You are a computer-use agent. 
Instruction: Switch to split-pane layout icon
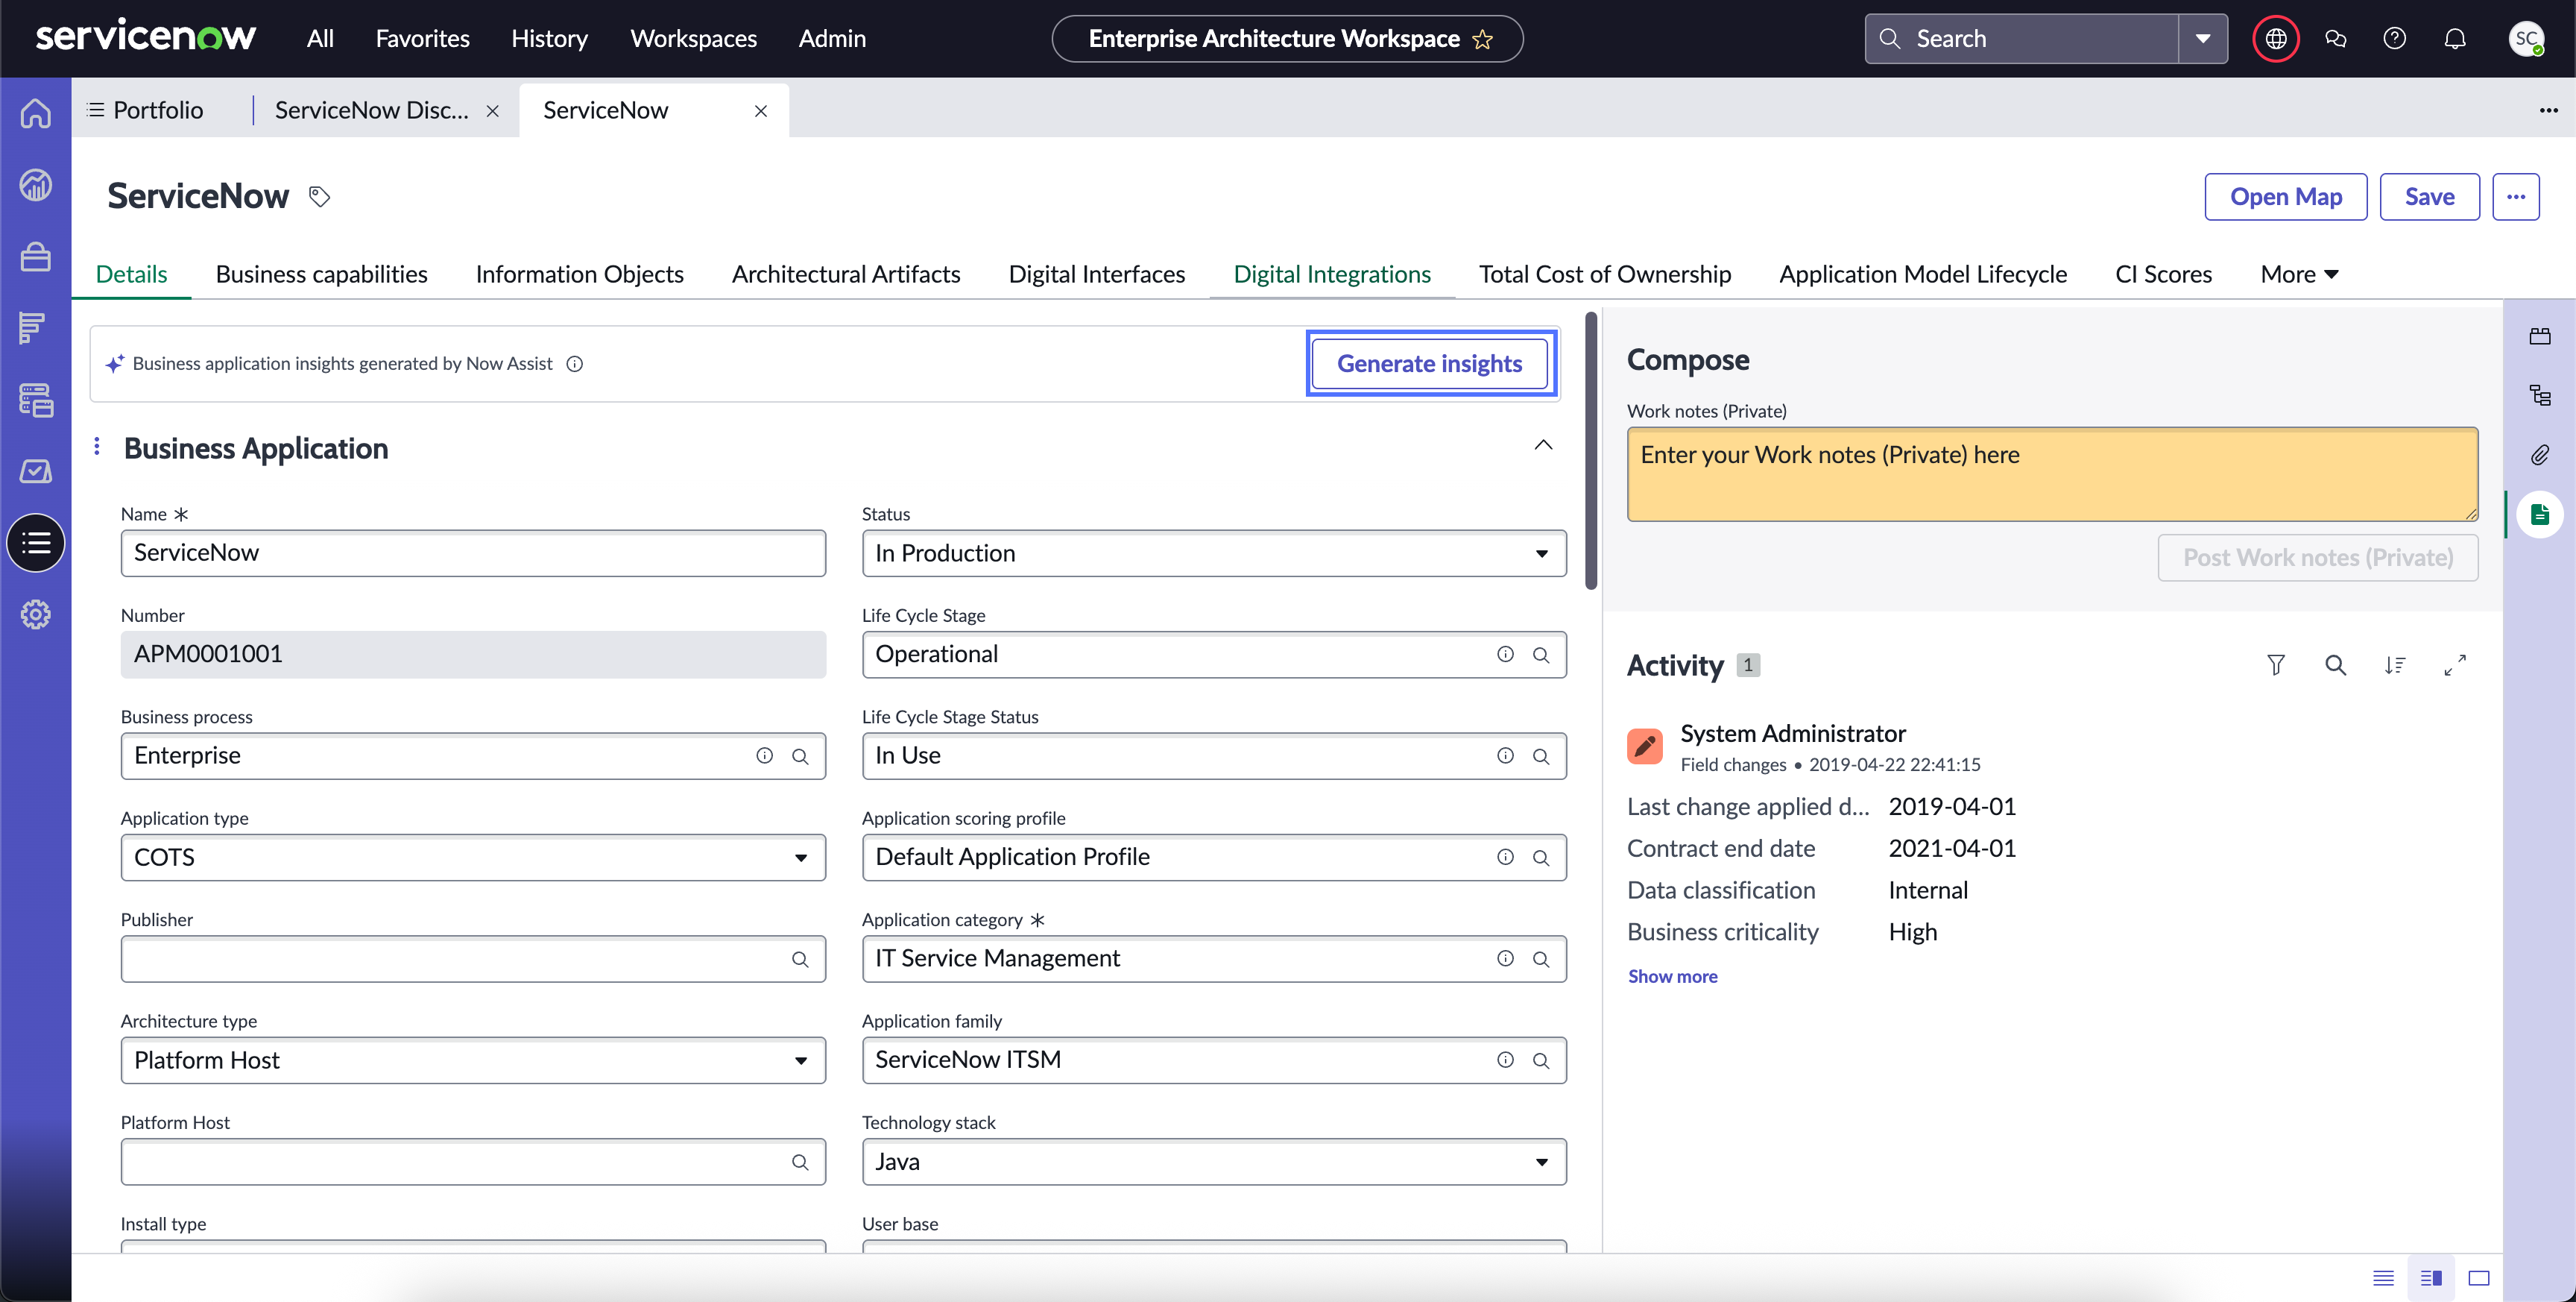(2431, 1278)
